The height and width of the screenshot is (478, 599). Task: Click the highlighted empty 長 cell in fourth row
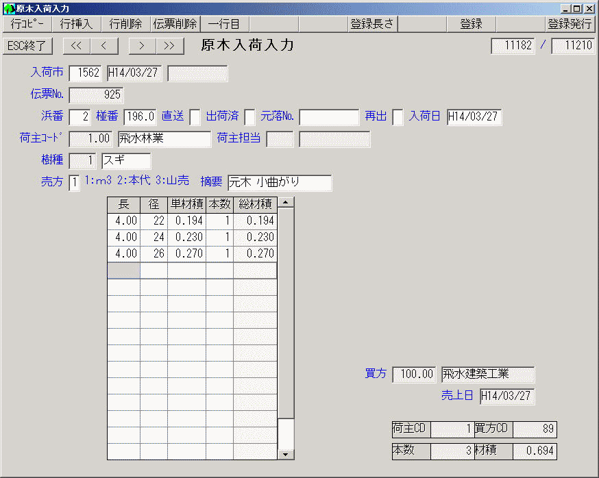pyautogui.click(x=124, y=271)
